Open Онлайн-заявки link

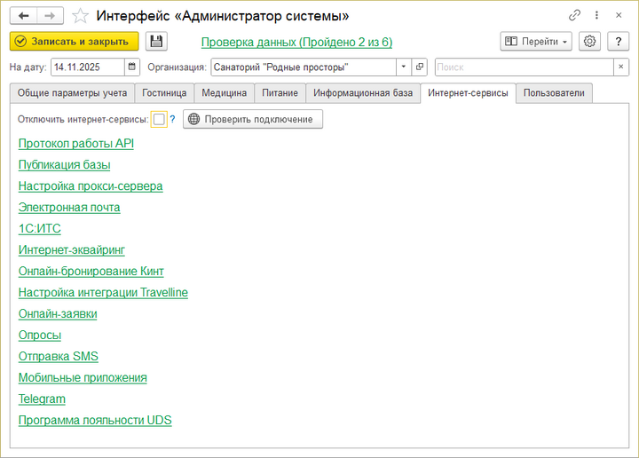[58, 313]
